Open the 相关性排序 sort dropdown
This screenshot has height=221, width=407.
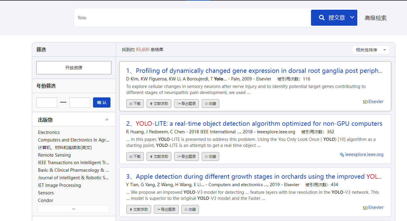(371, 50)
